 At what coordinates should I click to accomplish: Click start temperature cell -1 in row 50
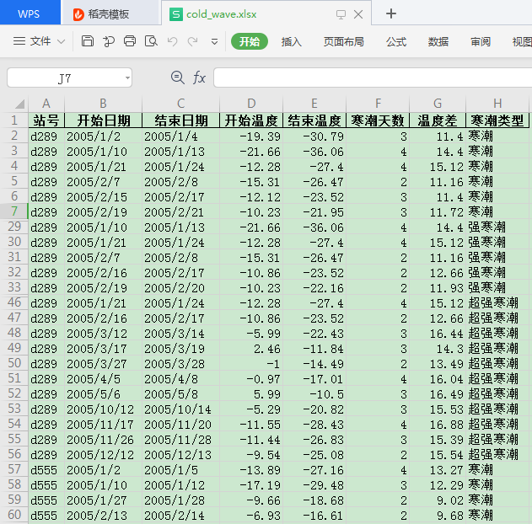tap(251, 364)
